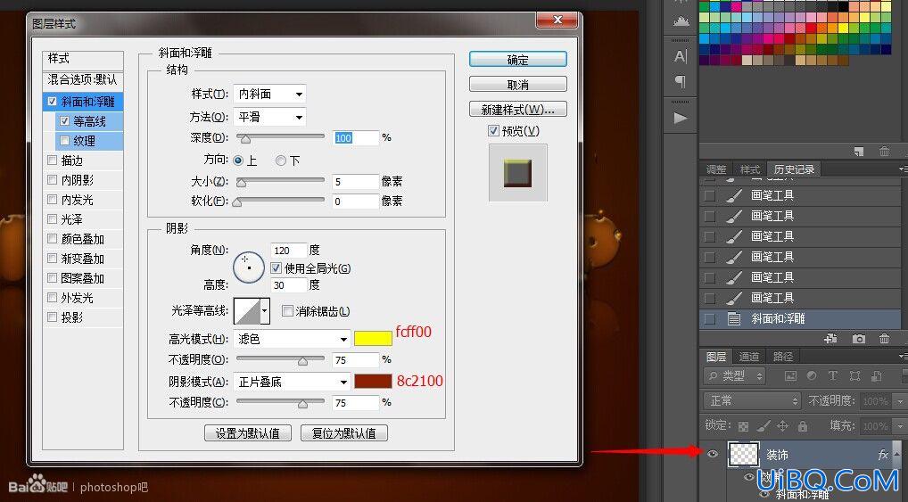Click the 斜面和浮雕 history state icon
This screenshot has height=502, width=908.
(734, 318)
